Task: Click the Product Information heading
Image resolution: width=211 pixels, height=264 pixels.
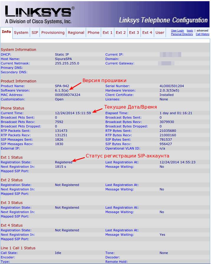Action: pos(19,81)
